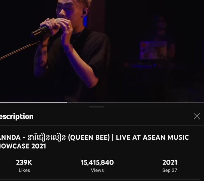
Task: Tap the 15,415,840 view count
Action: pos(97,162)
